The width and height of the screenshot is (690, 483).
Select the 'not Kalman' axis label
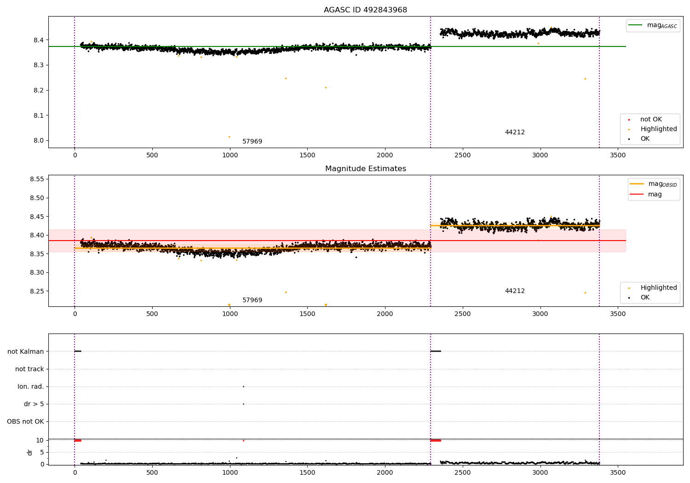click(26, 351)
